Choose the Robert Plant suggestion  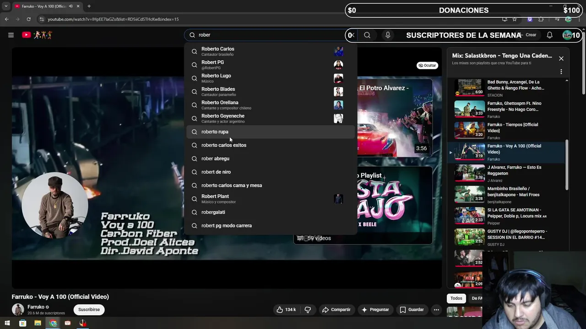tap(271, 199)
